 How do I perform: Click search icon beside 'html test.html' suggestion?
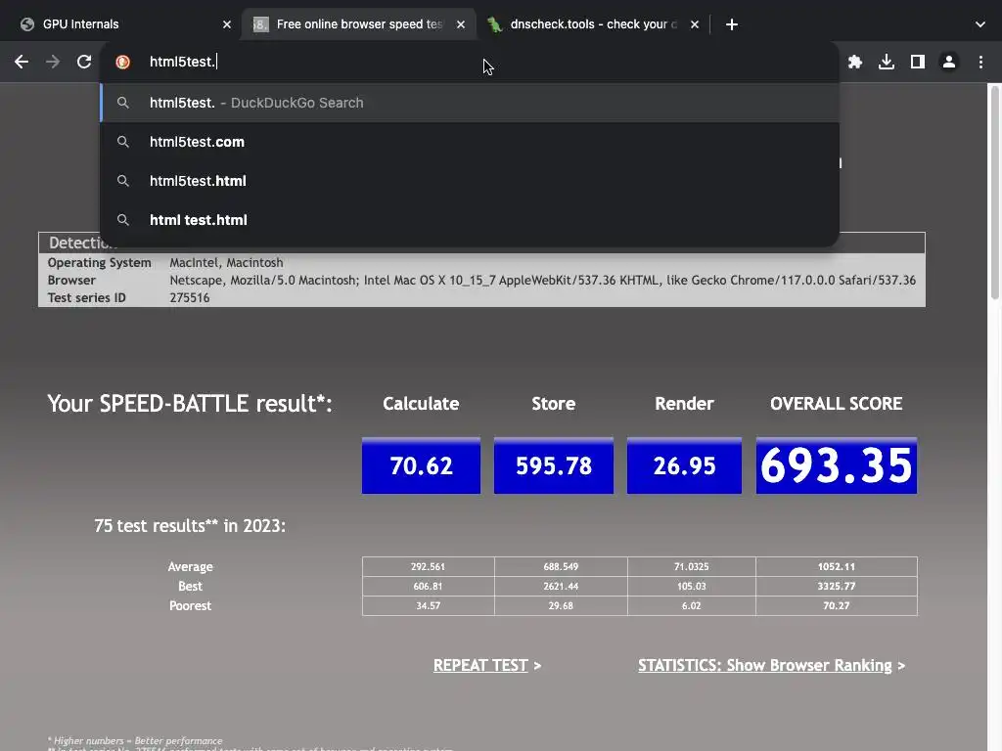(x=123, y=220)
